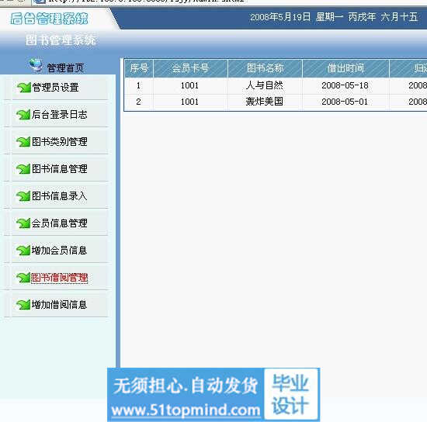Click the green arrow icon next to 增加借阅信息
427x422 pixels.
[x=24, y=304]
